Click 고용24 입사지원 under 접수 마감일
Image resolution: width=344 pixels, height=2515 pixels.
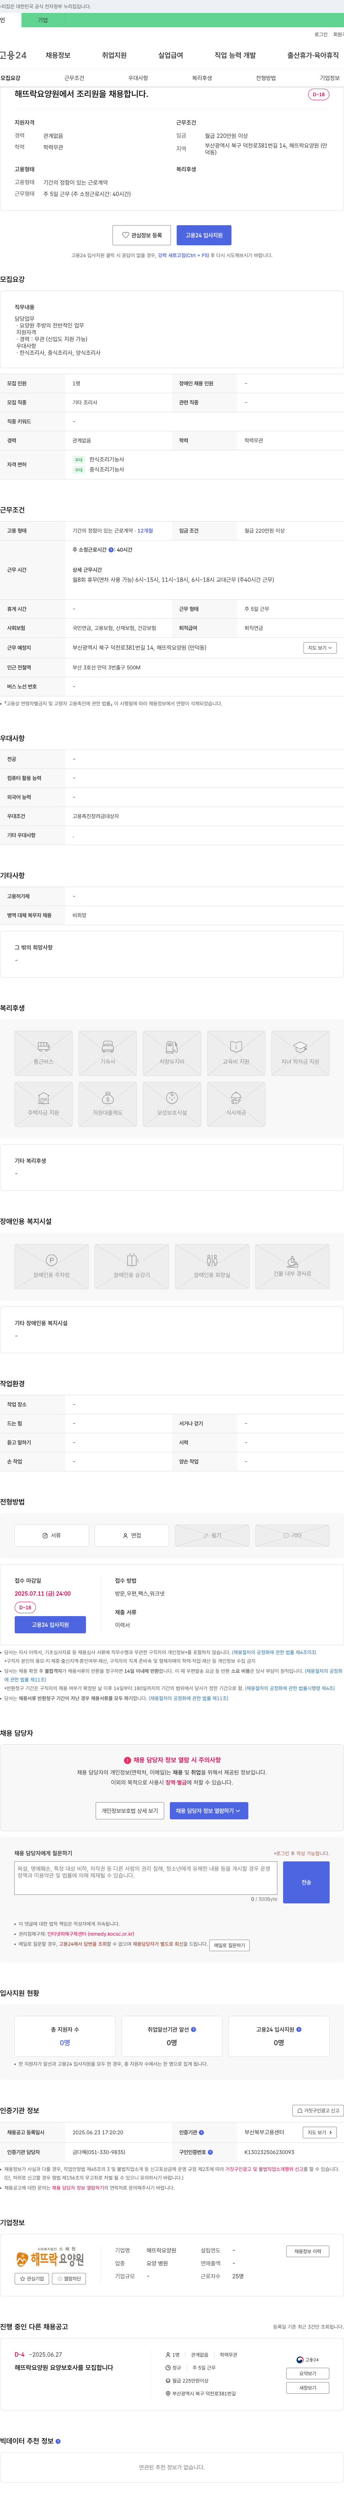click(x=50, y=1625)
